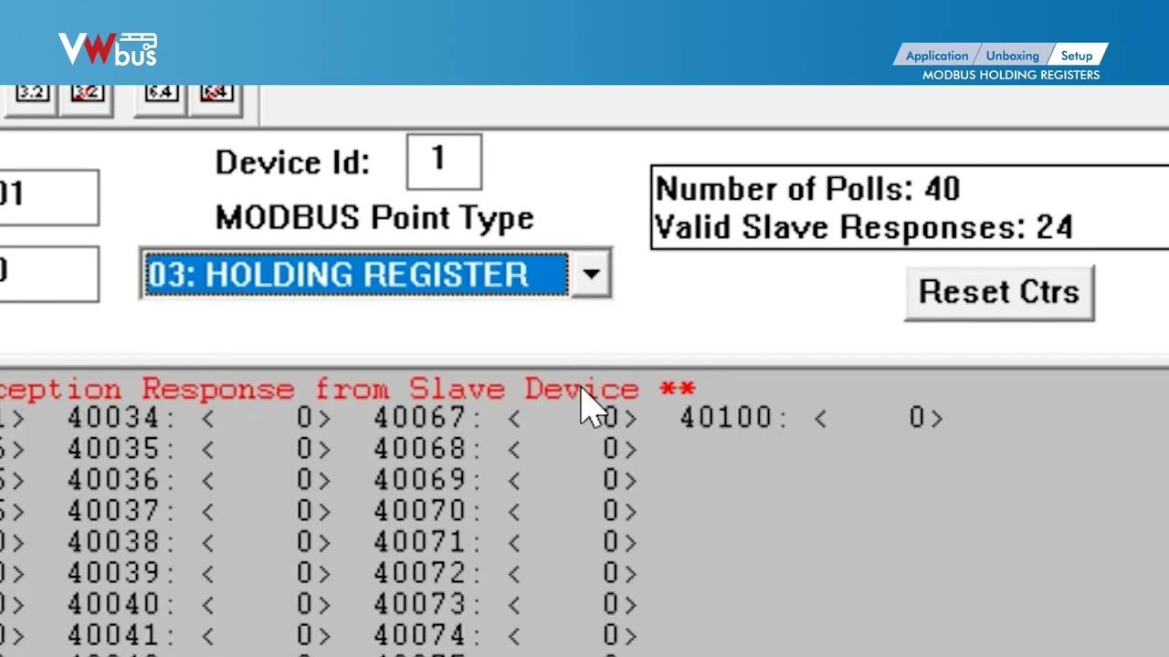Image resolution: width=1169 pixels, height=657 pixels.
Task: Click the red exception response message
Action: pos(347,390)
